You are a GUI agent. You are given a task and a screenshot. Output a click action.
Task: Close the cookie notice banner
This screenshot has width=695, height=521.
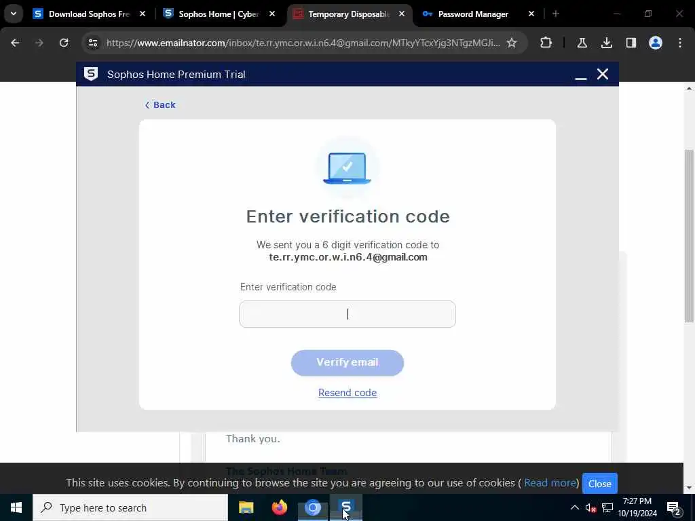[x=600, y=484]
